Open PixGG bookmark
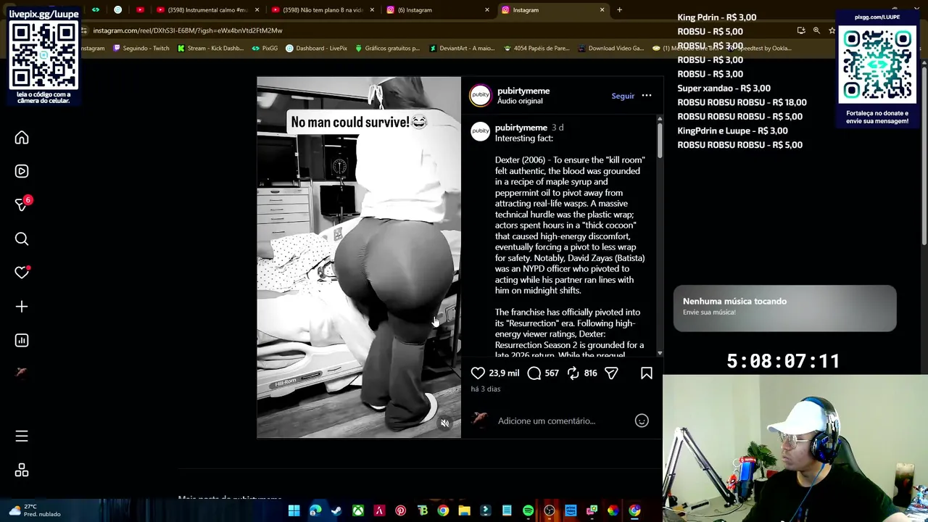This screenshot has width=928, height=522. tap(265, 49)
